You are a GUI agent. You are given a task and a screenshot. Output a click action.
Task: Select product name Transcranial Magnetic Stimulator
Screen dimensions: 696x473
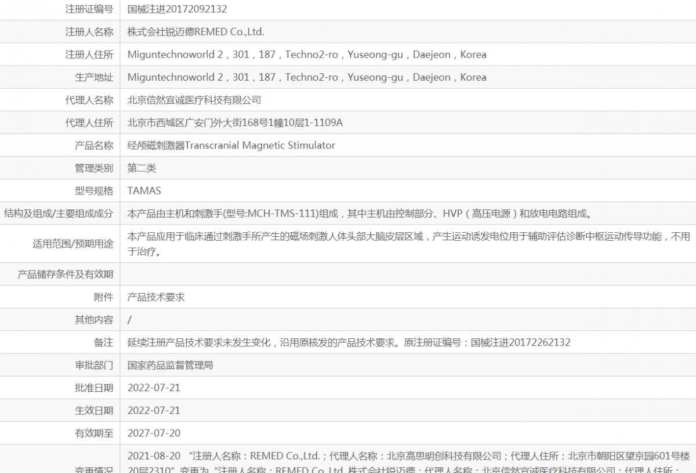point(260,145)
